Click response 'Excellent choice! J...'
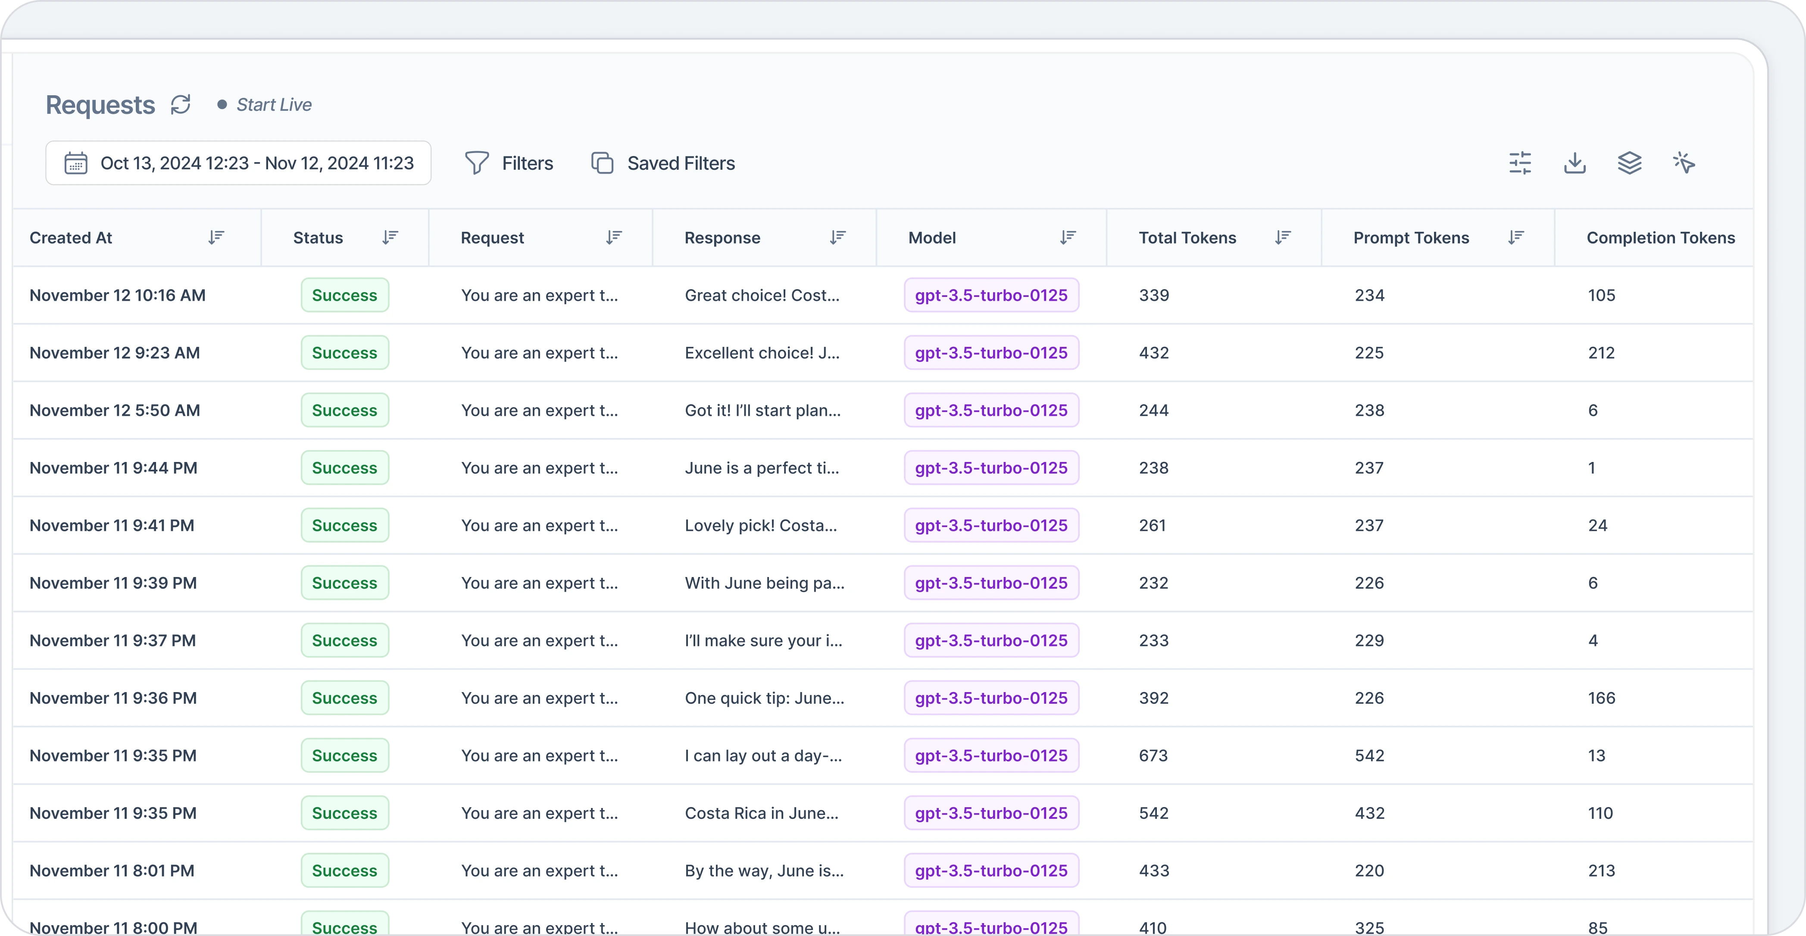The image size is (1806, 936). 761,353
